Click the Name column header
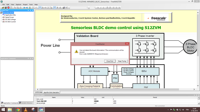This screenshot has width=200, height=112. pyautogui.click(x=54, y=97)
